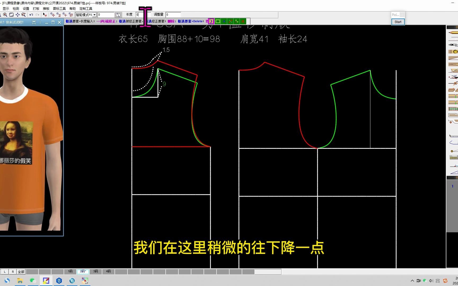Open the pattern CAD app taskbar icon
The image size is (458, 286).
point(46,281)
